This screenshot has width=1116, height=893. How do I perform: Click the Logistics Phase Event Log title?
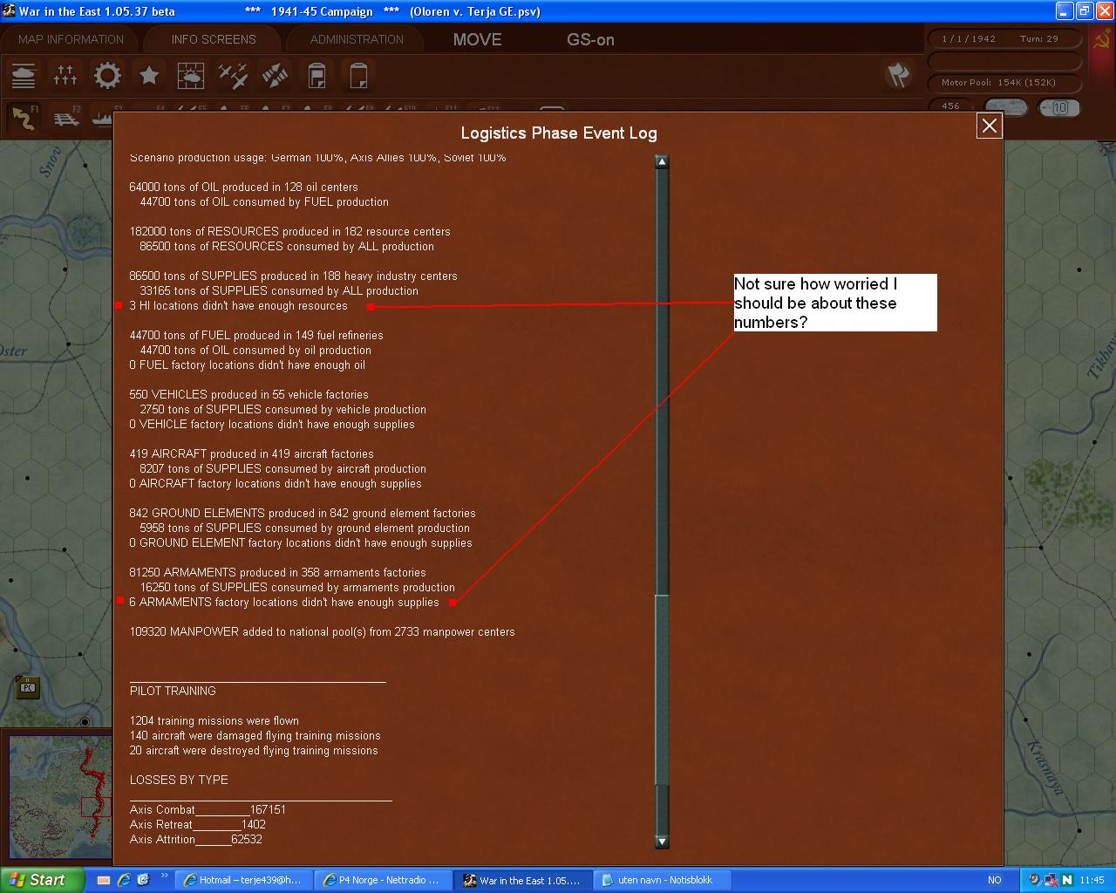click(x=559, y=133)
